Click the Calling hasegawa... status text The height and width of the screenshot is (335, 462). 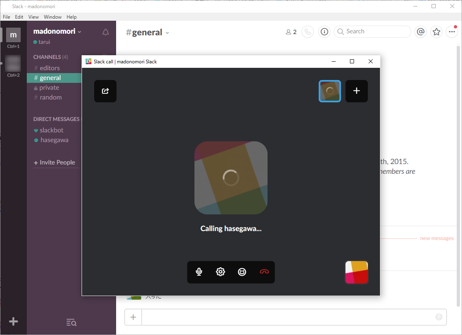[x=231, y=229]
